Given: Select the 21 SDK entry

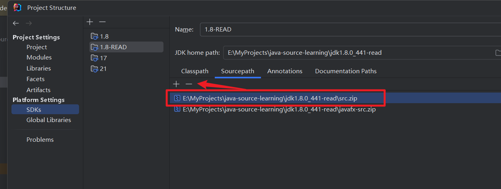Looking at the screenshot, I should click(x=103, y=69).
